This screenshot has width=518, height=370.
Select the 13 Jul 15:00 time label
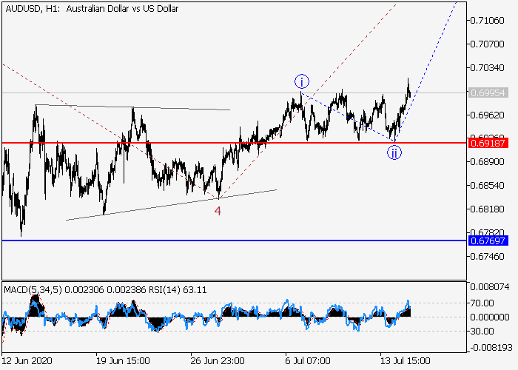coord(404,360)
